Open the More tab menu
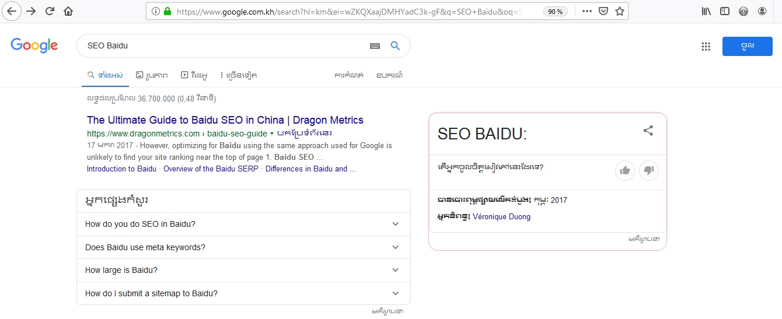The image size is (782, 319). 238,75
